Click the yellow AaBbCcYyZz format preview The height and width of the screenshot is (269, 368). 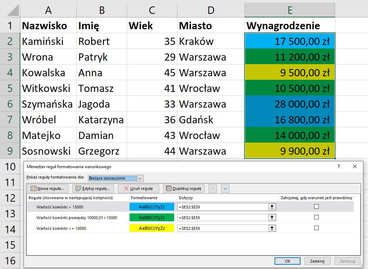tap(152, 228)
